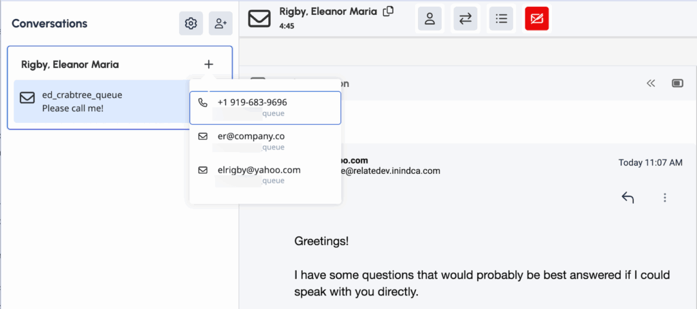Viewport: 697px width, 309px height.
Task: Open the list icon in the top toolbar
Action: point(502,19)
